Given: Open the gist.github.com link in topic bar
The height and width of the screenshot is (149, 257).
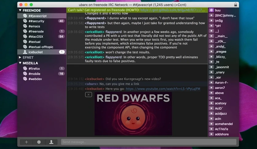Looking at the screenshot, I should (x=172, y=10).
